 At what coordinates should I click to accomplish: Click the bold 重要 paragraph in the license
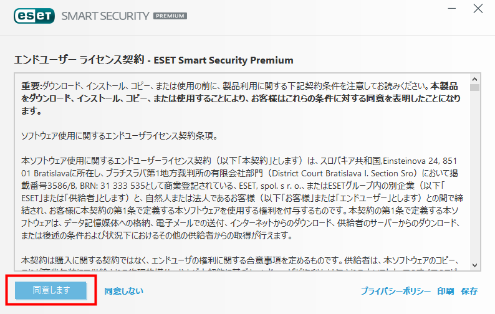click(x=241, y=98)
